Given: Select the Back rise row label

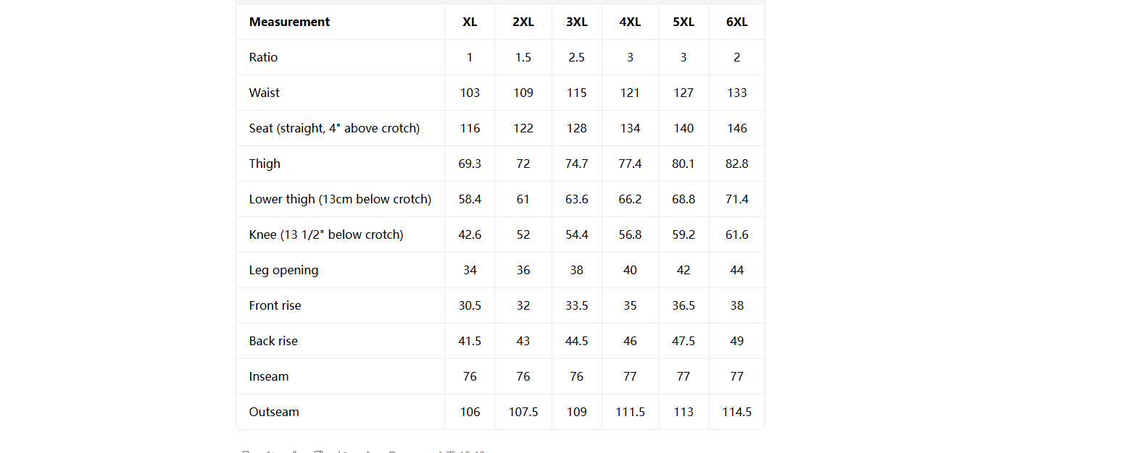Looking at the screenshot, I should coord(273,341).
